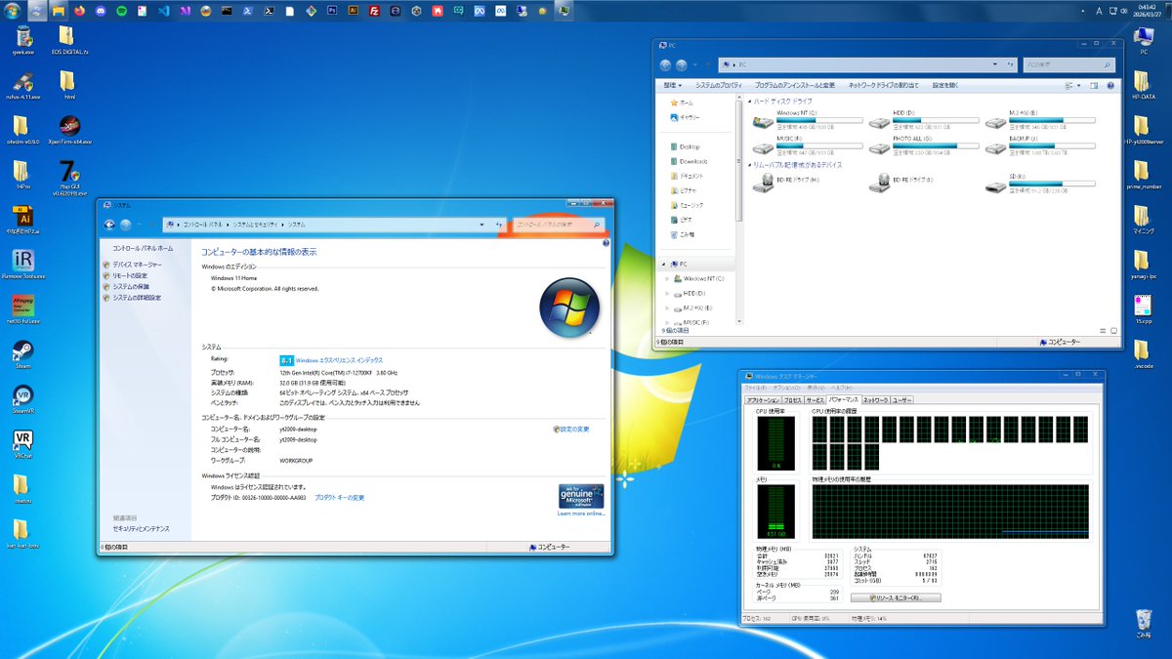Open Firefox from the top taskbar

[80, 11]
